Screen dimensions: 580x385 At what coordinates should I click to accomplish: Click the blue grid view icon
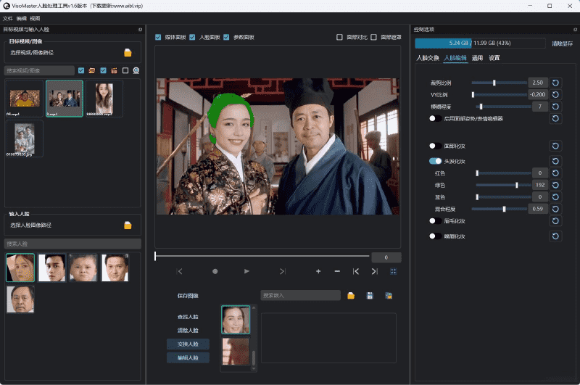point(393,271)
